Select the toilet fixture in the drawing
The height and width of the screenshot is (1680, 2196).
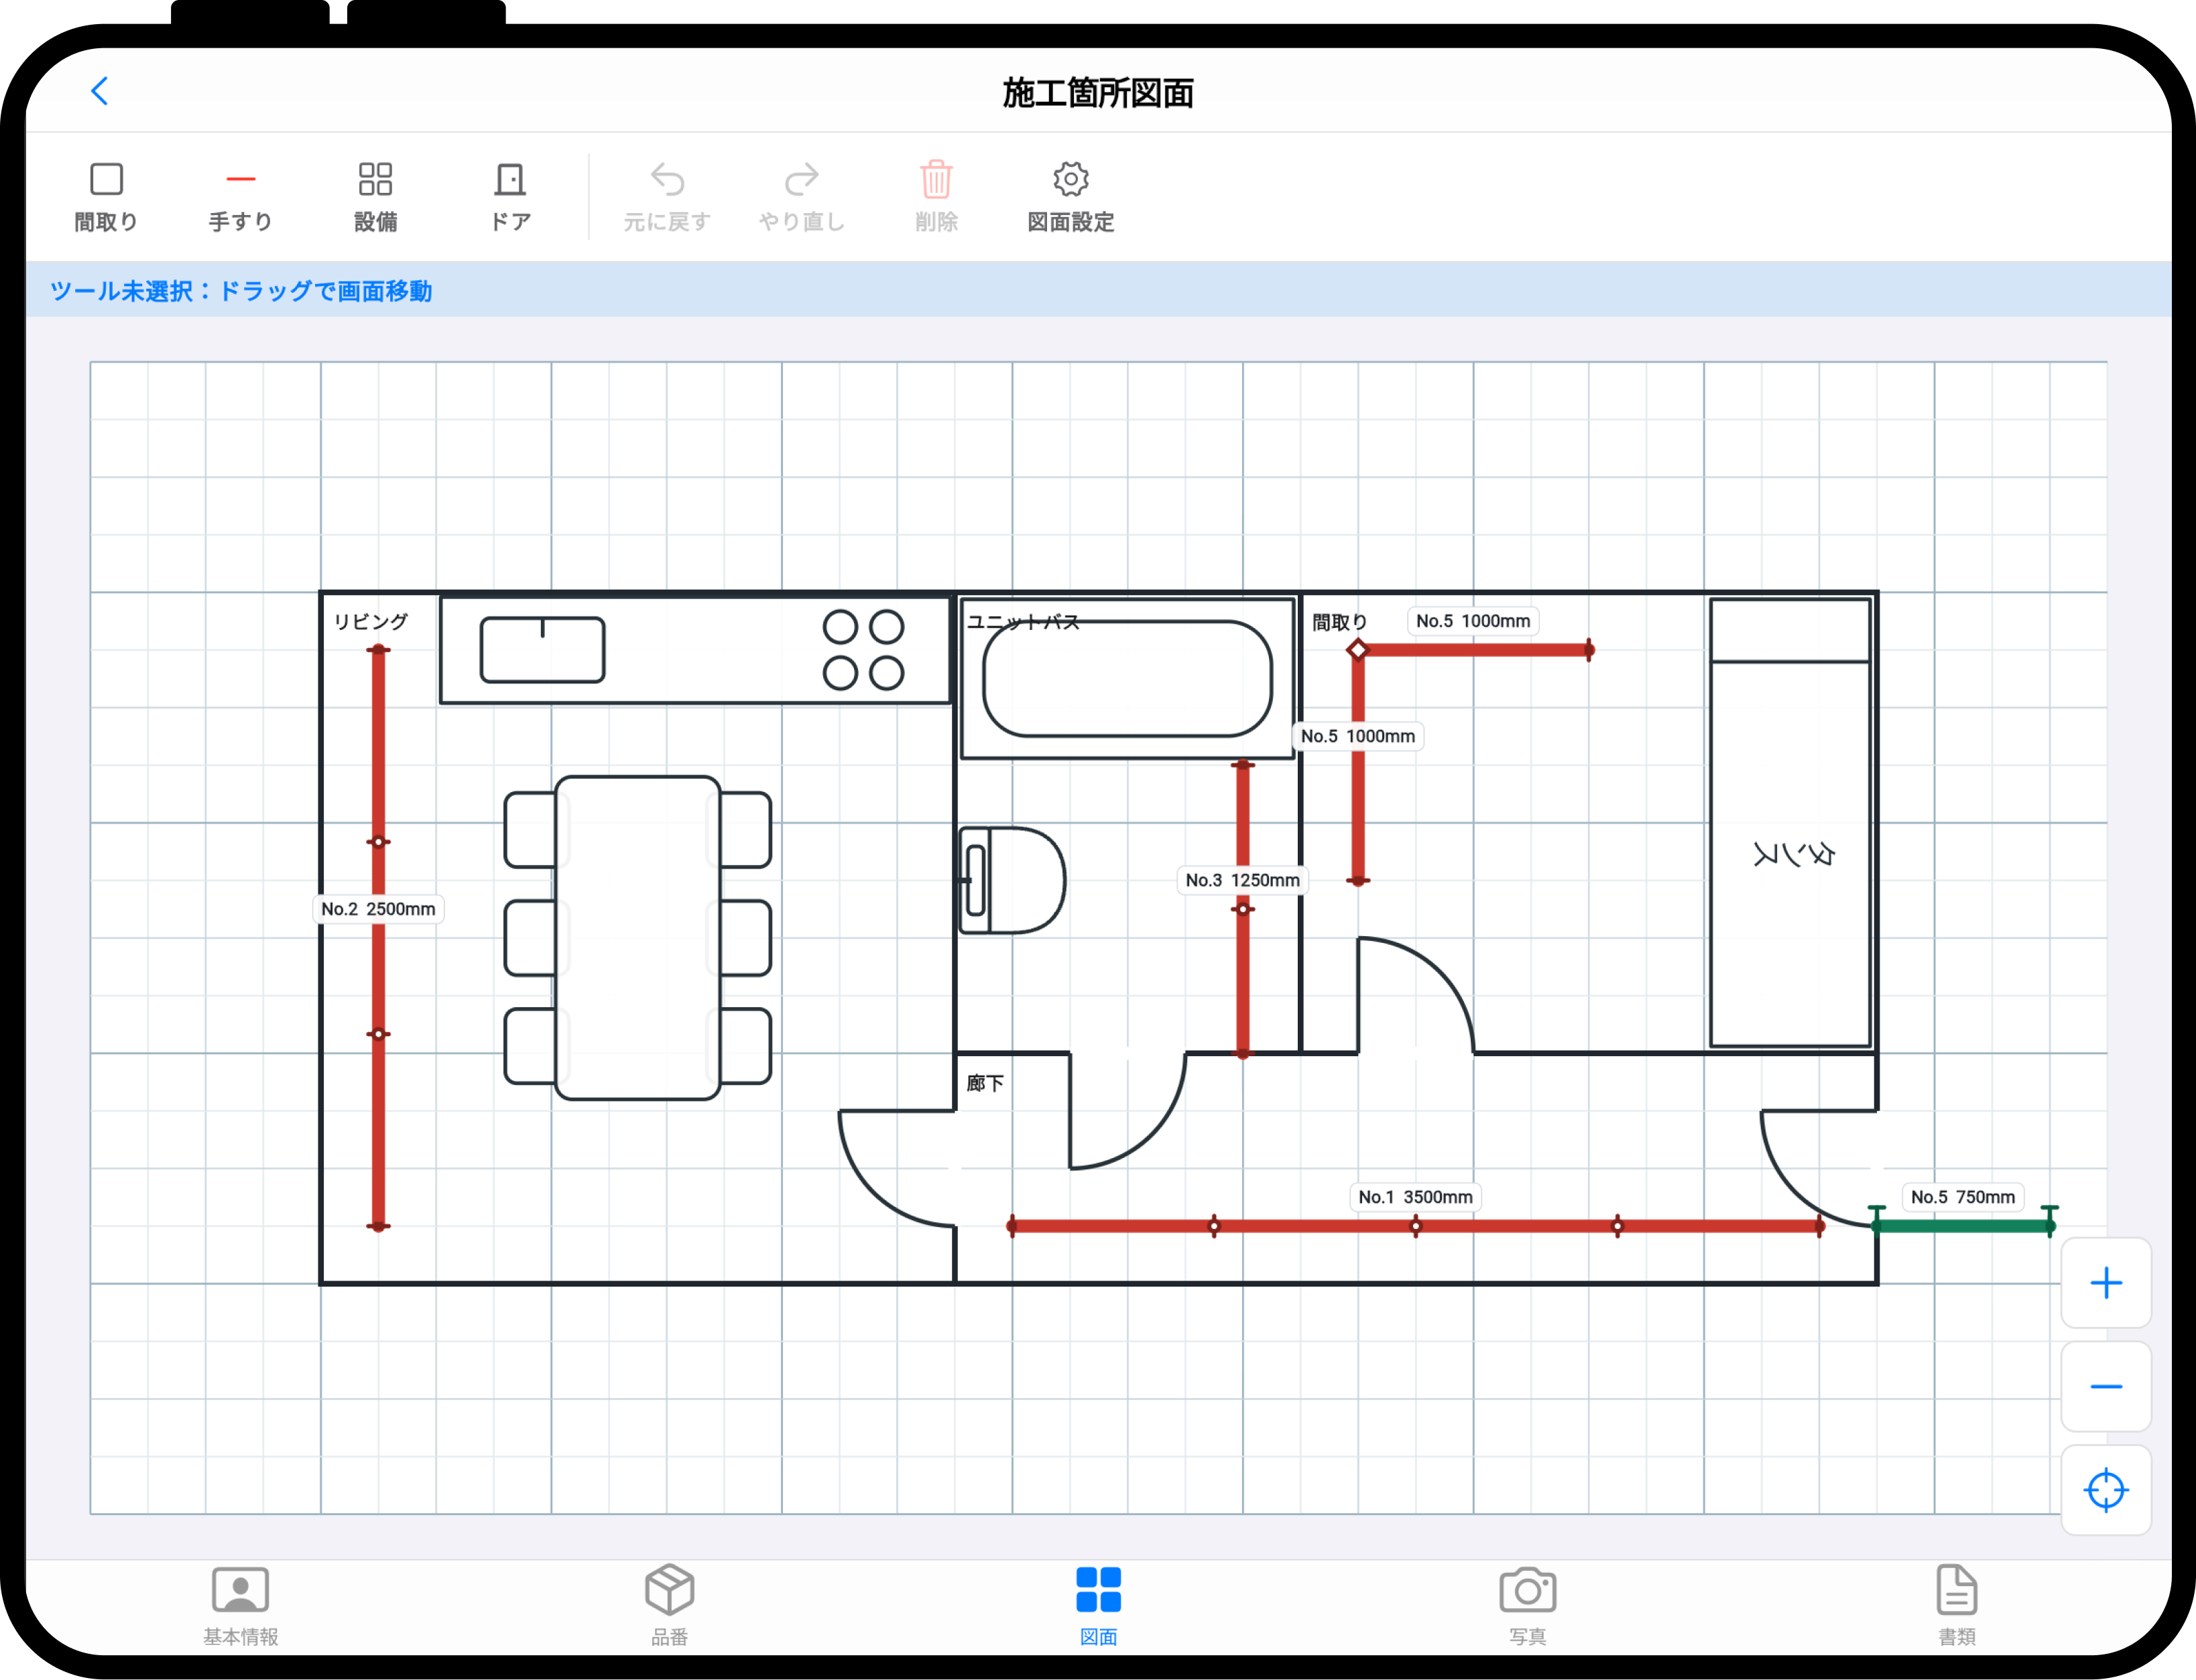click(1012, 880)
